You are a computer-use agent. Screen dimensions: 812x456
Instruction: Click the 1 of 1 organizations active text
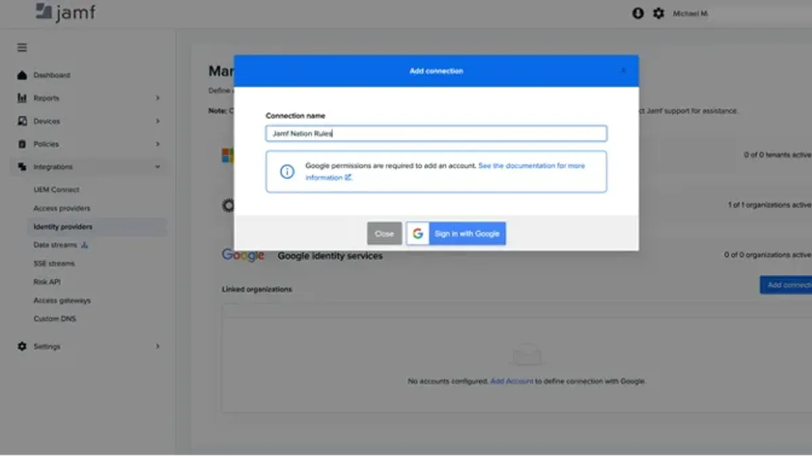[x=769, y=205]
